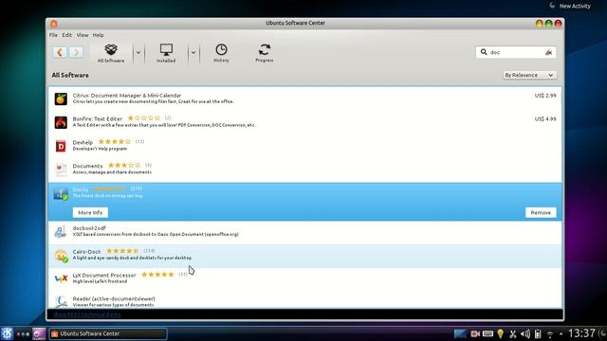Click the LyX app icon
This screenshot has height=341, width=607.
pos(61,278)
